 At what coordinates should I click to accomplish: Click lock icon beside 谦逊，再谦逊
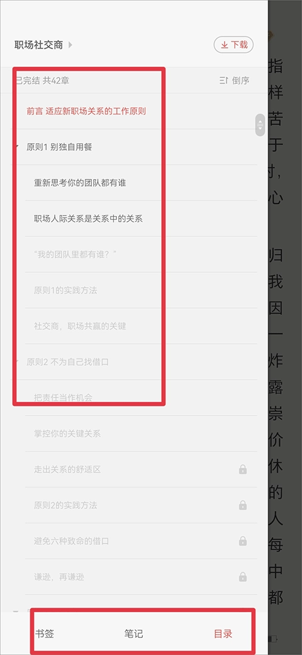click(x=243, y=578)
